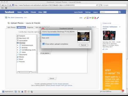
Task: Open the Create an Ad link
Action: click(107, 23)
